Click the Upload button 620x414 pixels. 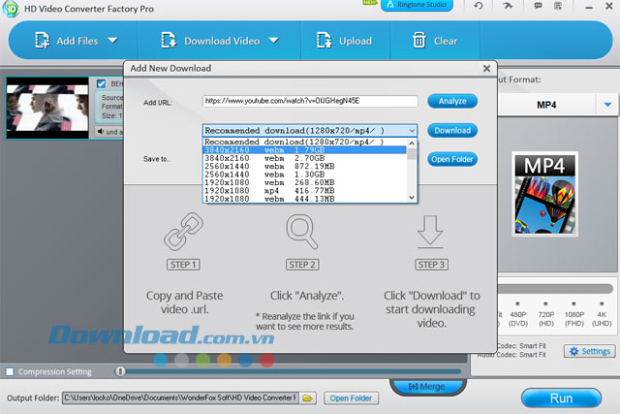coord(345,41)
